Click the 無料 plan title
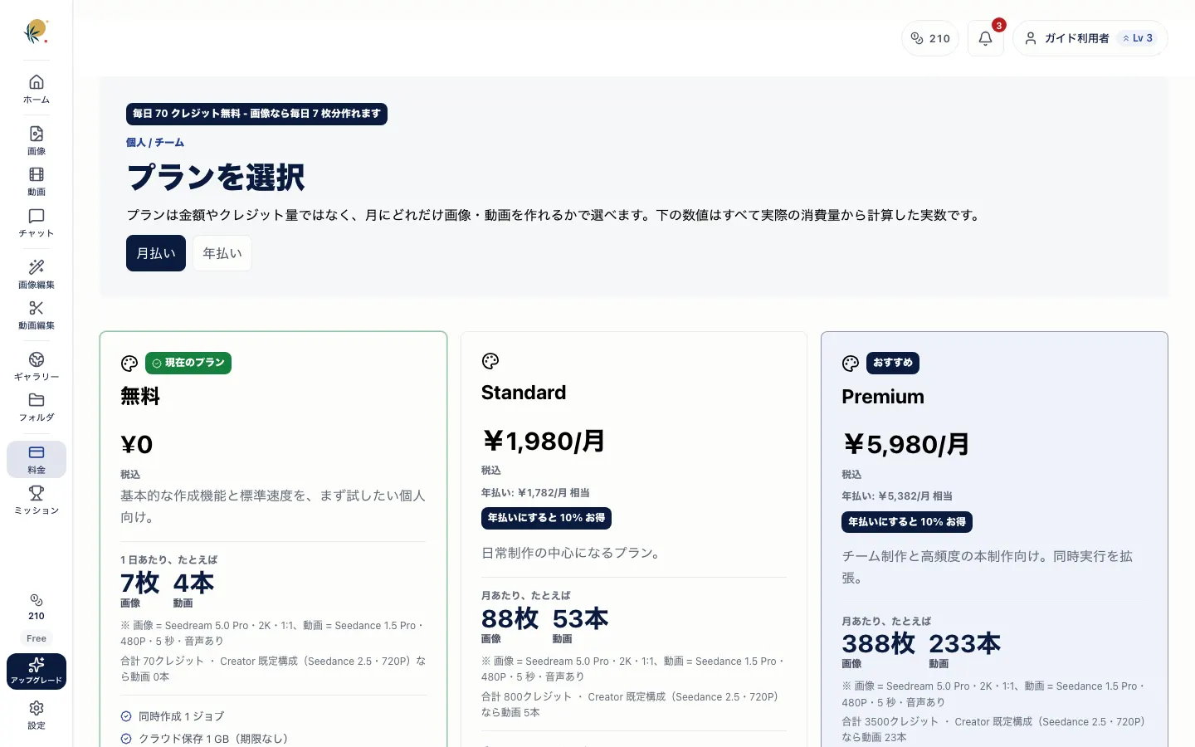 coord(140,397)
